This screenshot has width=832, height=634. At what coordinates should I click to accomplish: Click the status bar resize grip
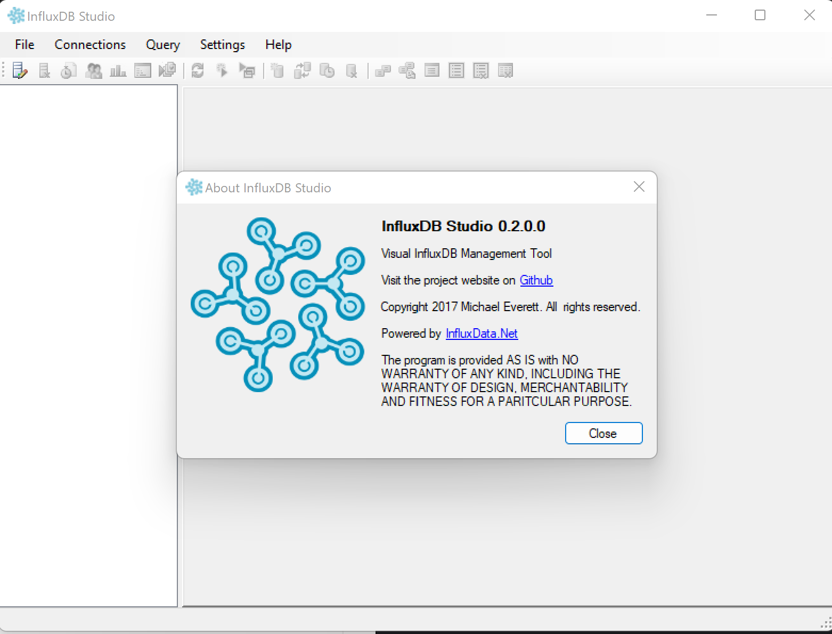pyautogui.click(x=826, y=622)
